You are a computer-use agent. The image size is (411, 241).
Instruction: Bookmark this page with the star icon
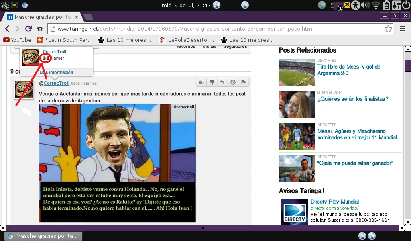tap(388, 29)
